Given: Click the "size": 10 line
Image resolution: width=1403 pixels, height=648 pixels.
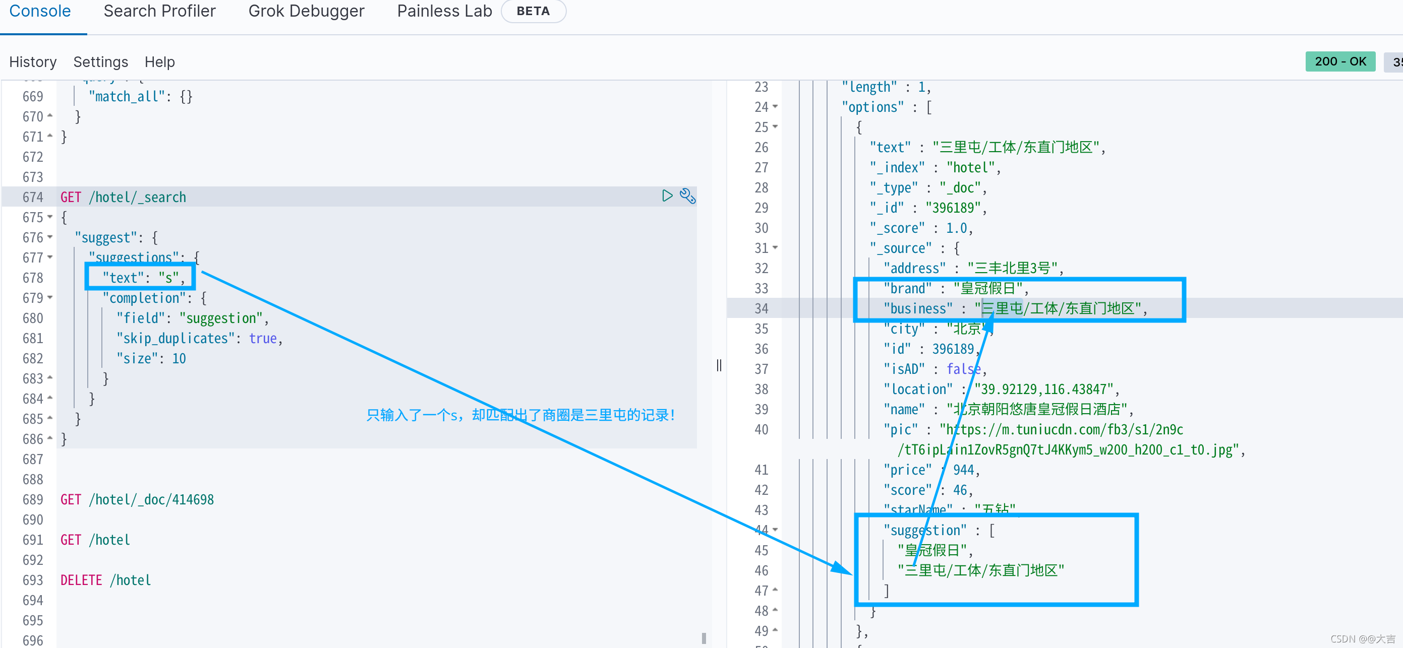Looking at the screenshot, I should point(151,358).
